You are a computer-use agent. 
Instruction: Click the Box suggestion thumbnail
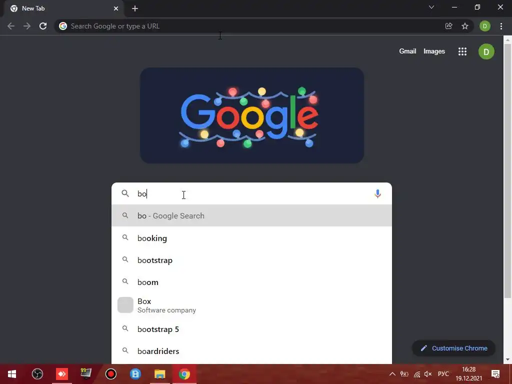click(x=125, y=305)
